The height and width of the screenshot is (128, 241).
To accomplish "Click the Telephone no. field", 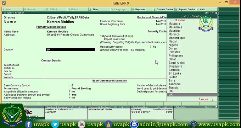I will 71,65.
